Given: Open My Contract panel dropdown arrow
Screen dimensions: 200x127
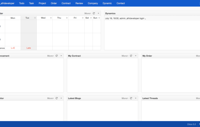Looking at the screenshot, I should pyautogui.click(x=136, y=56).
